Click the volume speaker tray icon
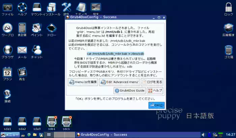Screen dimensions: 236x138 203,135
